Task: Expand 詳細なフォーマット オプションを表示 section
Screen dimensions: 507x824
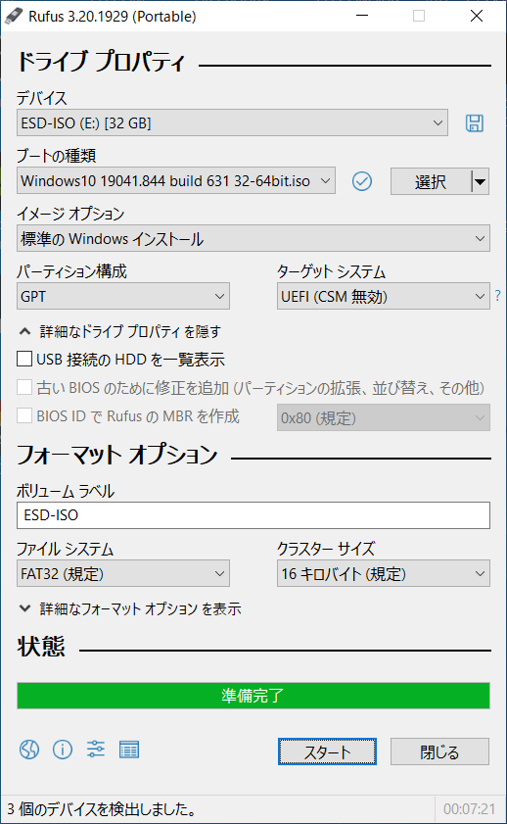Action: [x=130, y=608]
